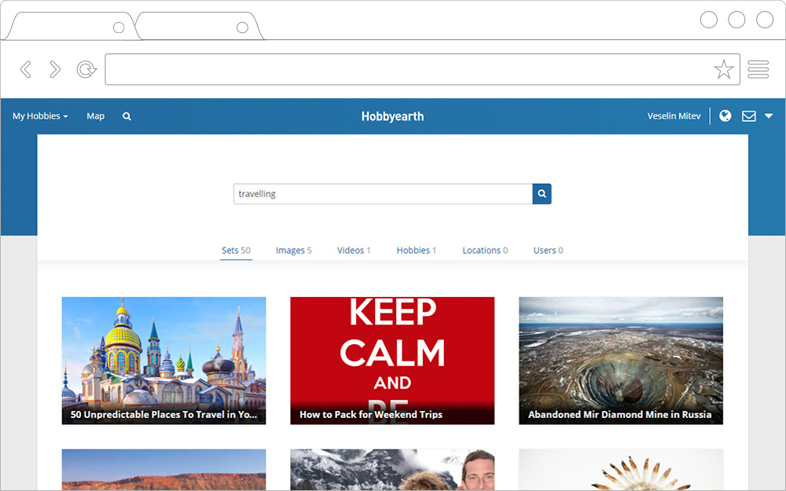
Task: Open Veselin Mitev profile link
Action: click(674, 116)
